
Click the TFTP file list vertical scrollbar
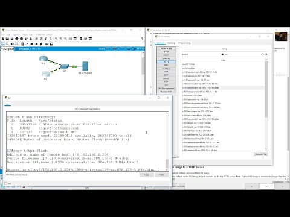coord(266,89)
